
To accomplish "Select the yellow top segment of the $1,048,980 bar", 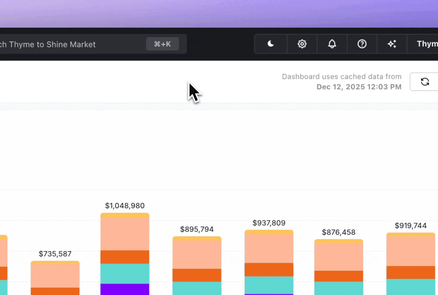I will (x=125, y=215).
